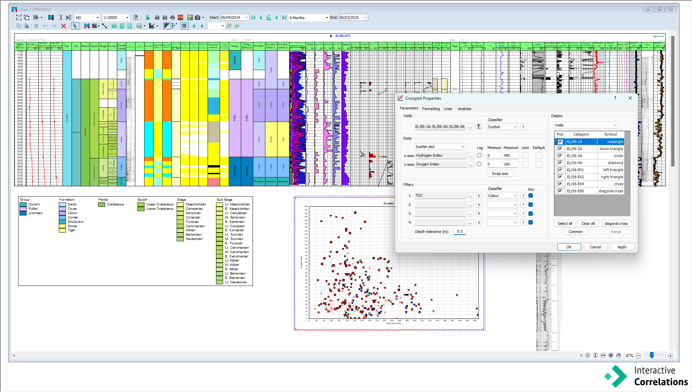Click the red delete X icon

63,26
